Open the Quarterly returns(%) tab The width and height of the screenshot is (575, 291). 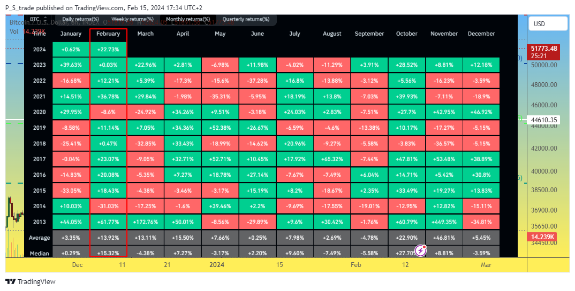pos(246,19)
